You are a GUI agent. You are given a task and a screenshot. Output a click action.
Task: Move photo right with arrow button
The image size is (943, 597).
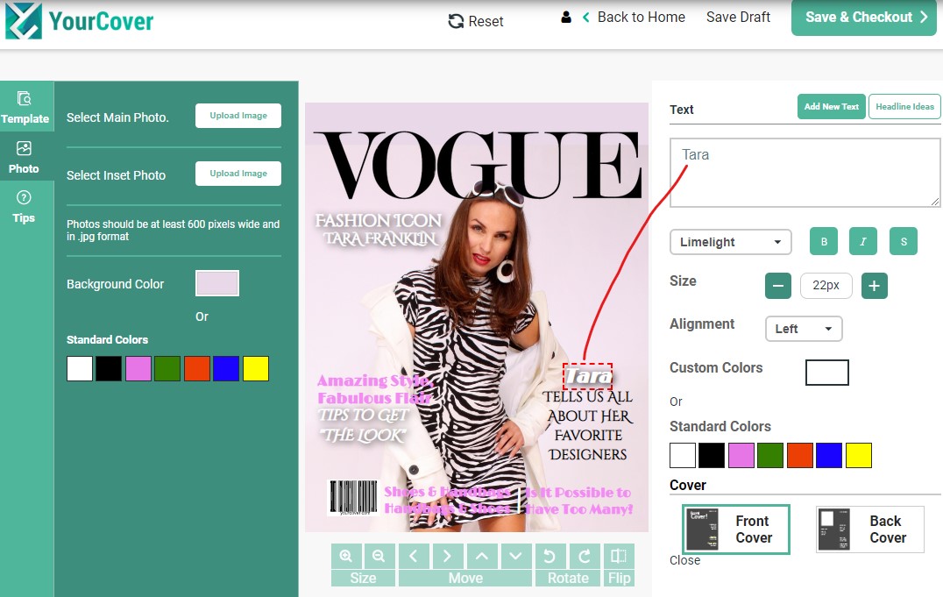click(x=448, y=556)
